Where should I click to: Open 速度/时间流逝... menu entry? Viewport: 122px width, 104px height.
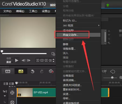coord(78,85)
